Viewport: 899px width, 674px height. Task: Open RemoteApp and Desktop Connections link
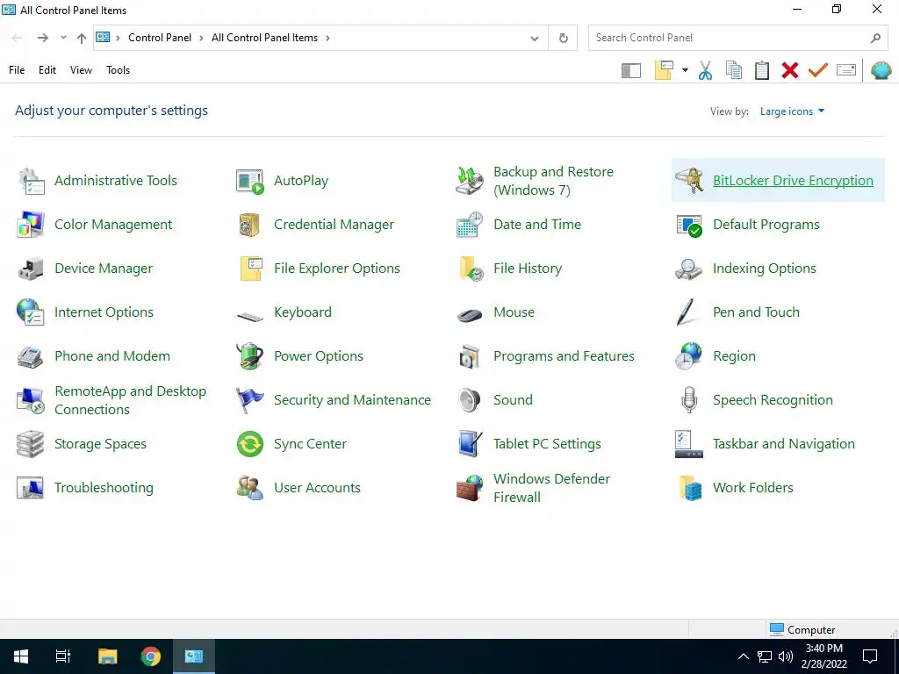tap(130, 400)
